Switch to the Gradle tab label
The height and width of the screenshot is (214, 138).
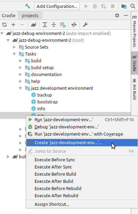pyautogui.click(x=9, y=15)
